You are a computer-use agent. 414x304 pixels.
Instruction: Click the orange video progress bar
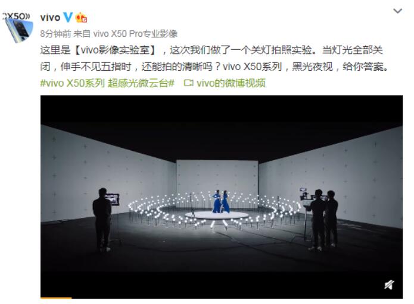[x=56, y=298]
